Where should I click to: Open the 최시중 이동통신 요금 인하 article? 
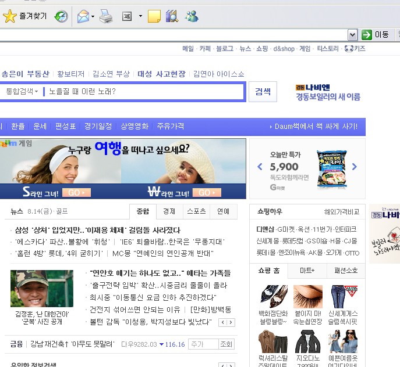(x=153, y=297)
